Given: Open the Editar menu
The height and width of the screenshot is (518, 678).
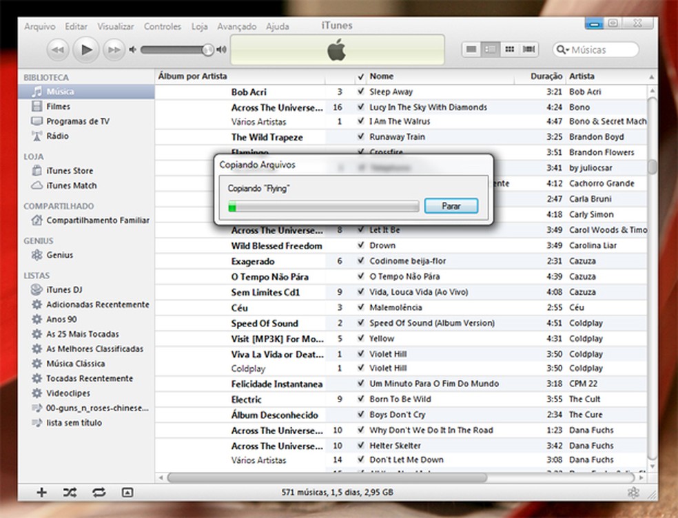Looking at the screenshot, I should tap(76, 26).
